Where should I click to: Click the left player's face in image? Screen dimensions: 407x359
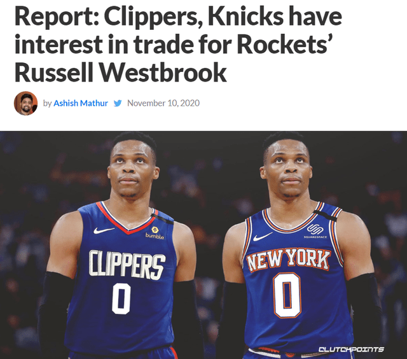132,169
